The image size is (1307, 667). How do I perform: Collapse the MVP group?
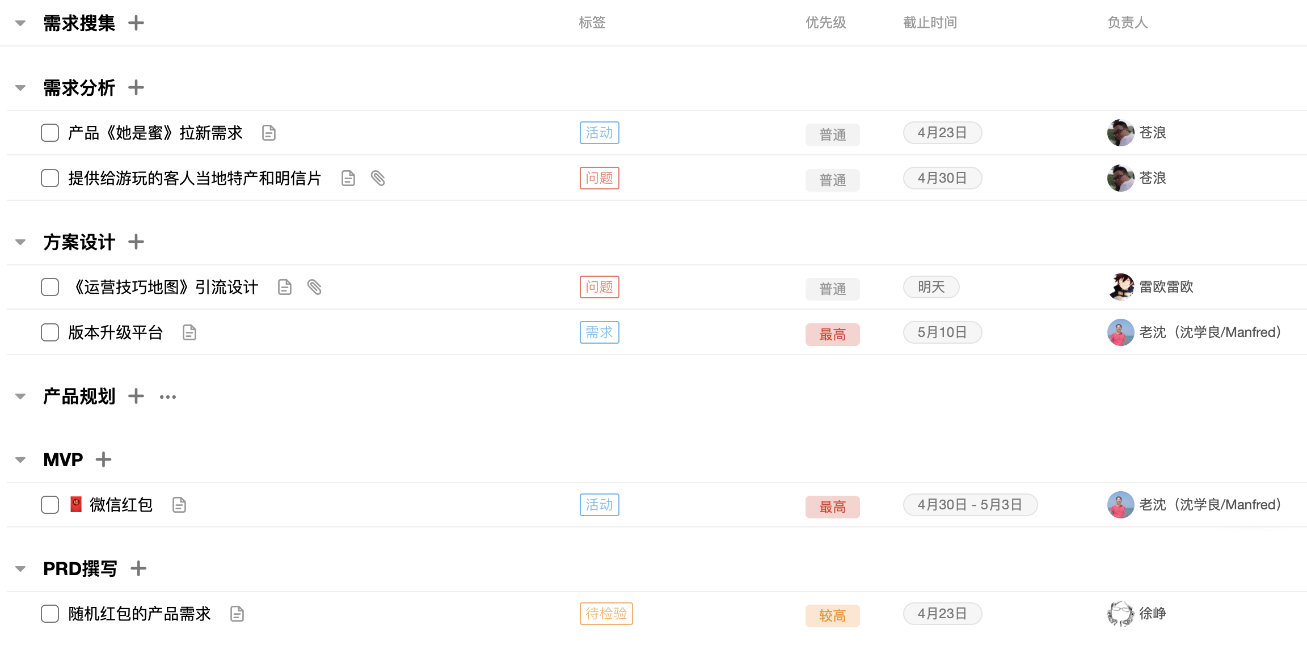20,460
